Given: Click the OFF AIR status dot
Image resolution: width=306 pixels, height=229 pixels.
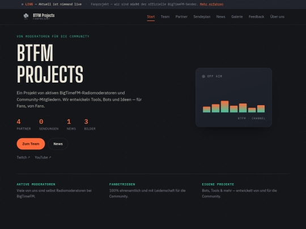Looking at the screenshot, I should click(x=203, y=76).
